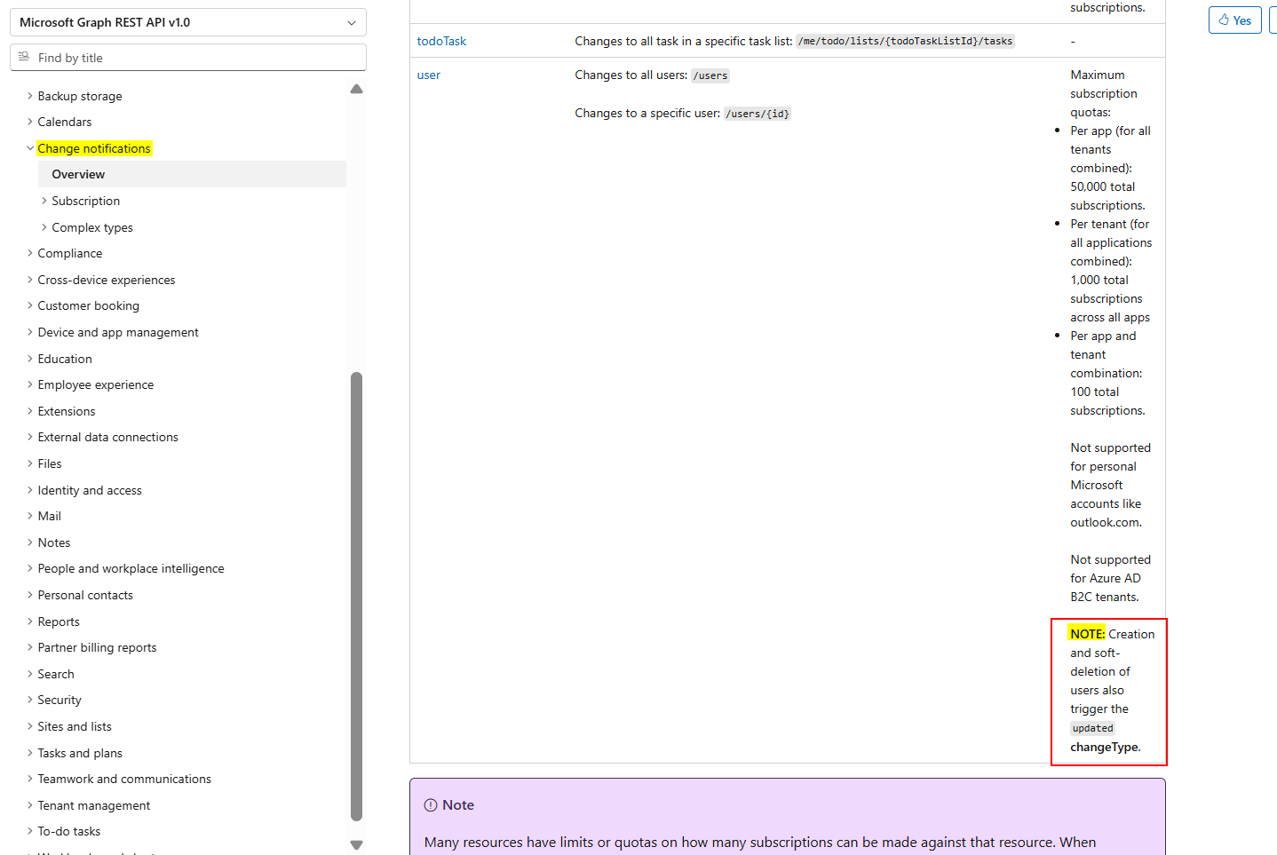This screenshot has width=1277, height=855.
Task: Open Teamwork and communications section
Action: click(124, 779)
